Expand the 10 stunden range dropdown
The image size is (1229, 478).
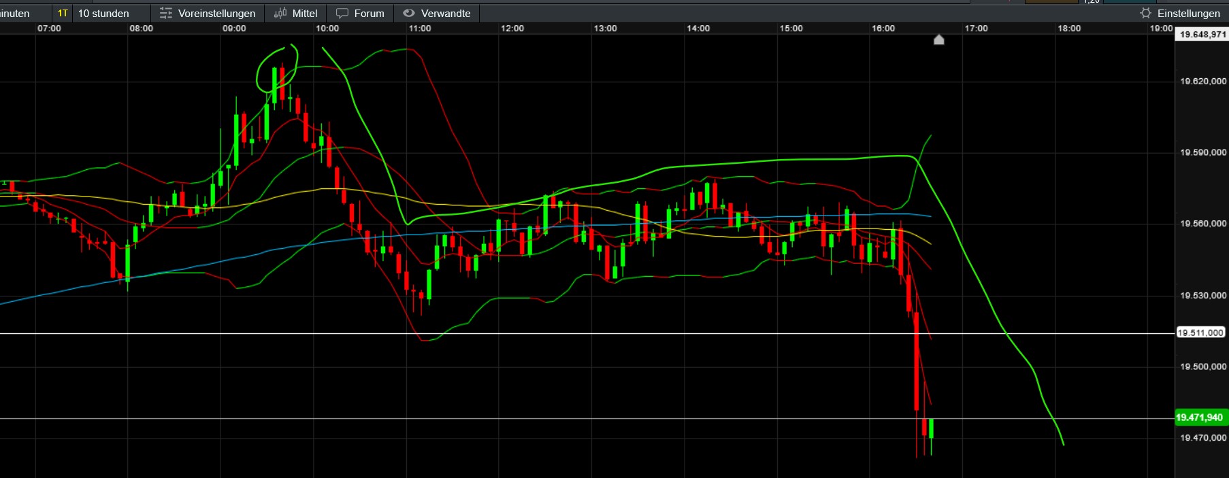[103, 13]
